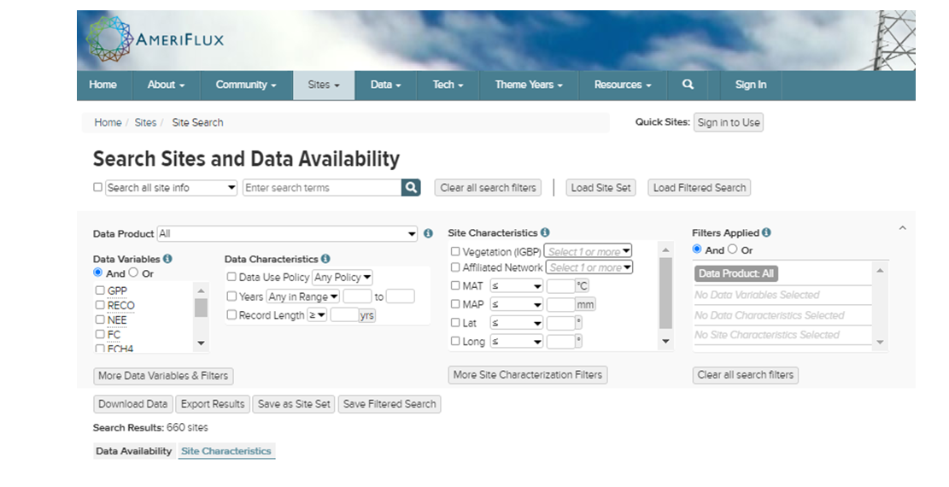Open Filters Applied info icon
This screenshot has height=487, width=949.
(766, 232)
